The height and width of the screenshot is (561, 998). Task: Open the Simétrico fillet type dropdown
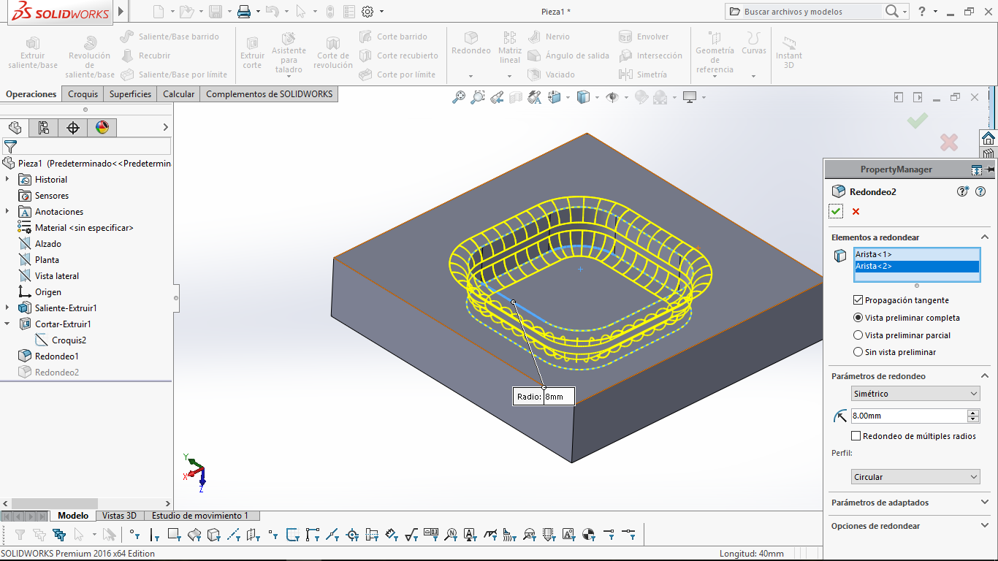915,394
